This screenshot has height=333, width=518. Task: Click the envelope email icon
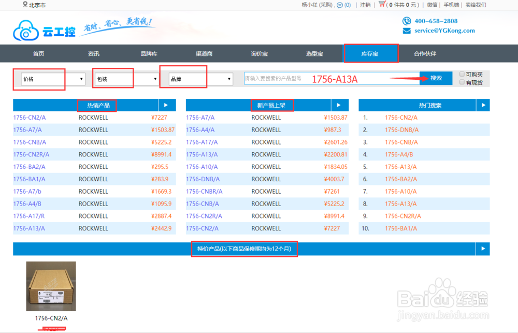(x=407, y=31)
